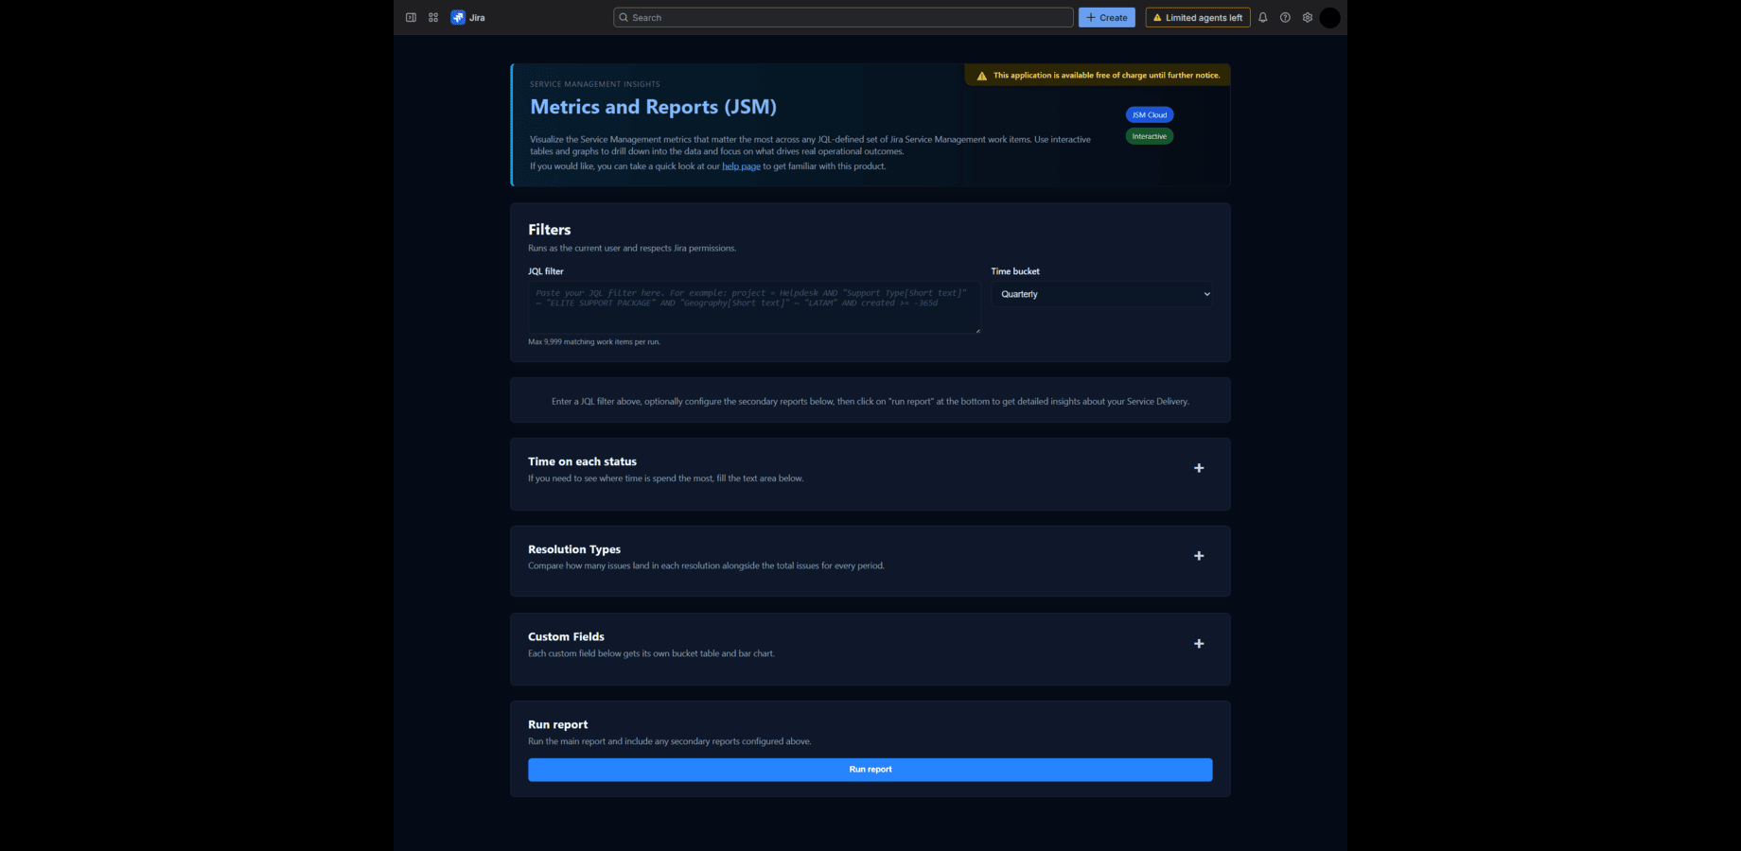Viewport: 1741px width, 851px height.
Task: Expand the Time on each status section
Action: pyautogui.click(x=1199, y=468)
